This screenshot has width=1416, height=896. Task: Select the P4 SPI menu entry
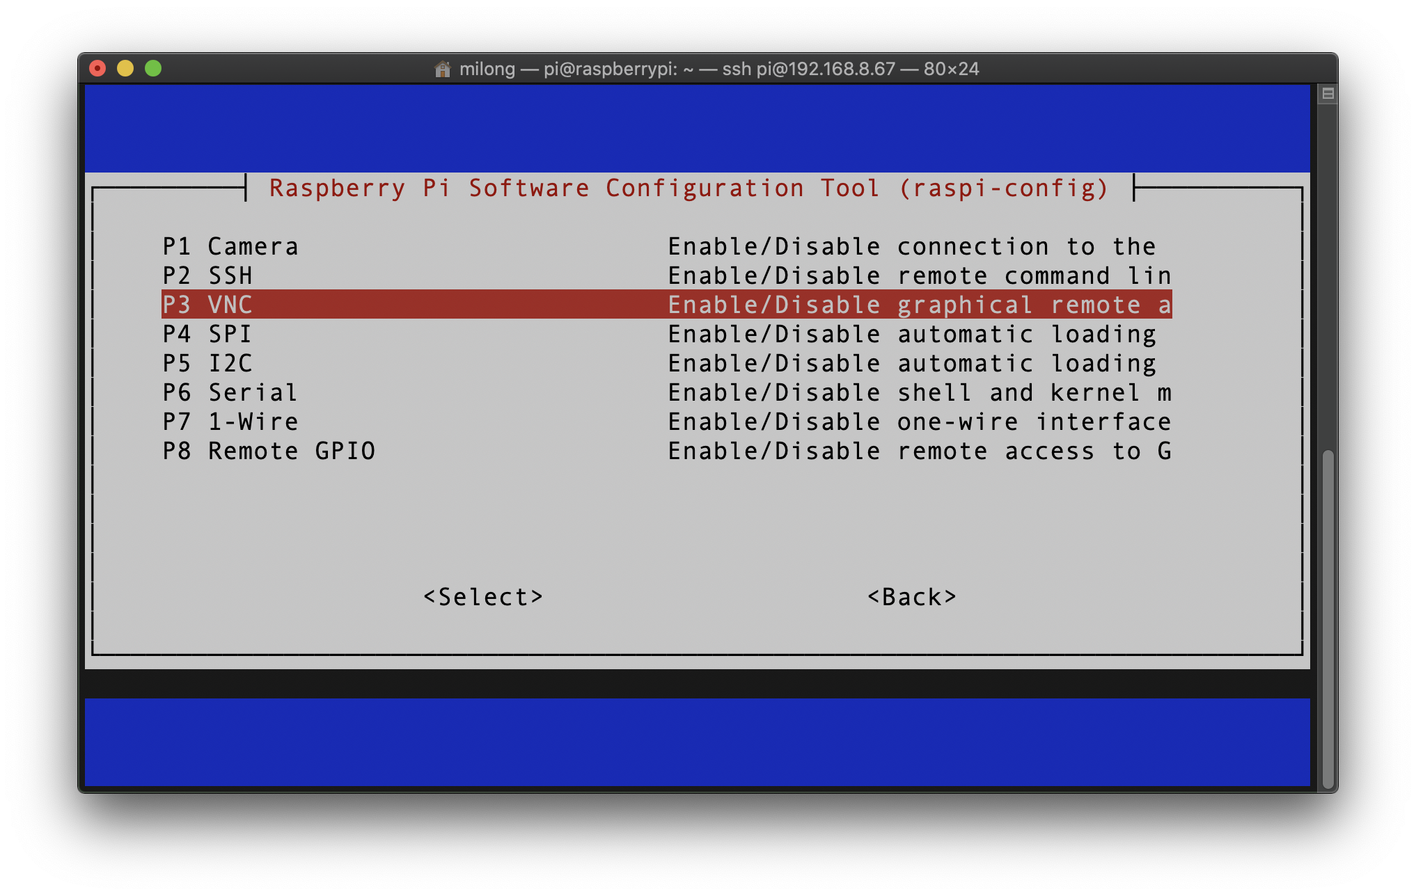click(x=666, y=334)
